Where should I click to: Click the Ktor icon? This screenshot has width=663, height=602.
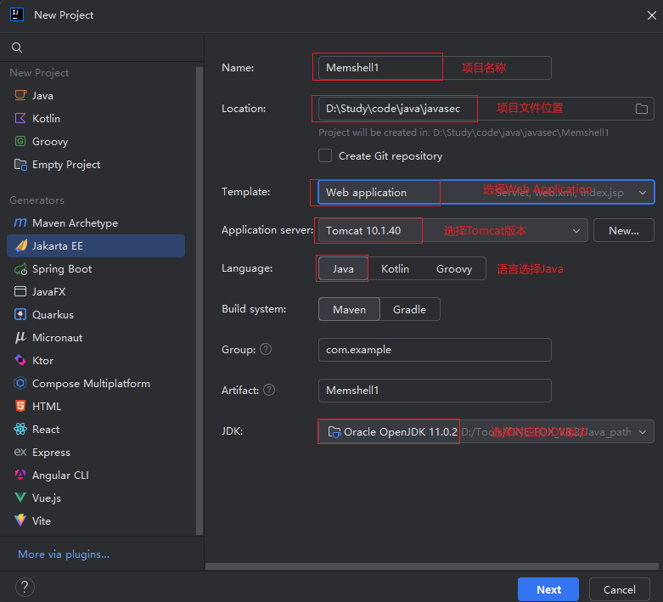(x=20, y=360)
